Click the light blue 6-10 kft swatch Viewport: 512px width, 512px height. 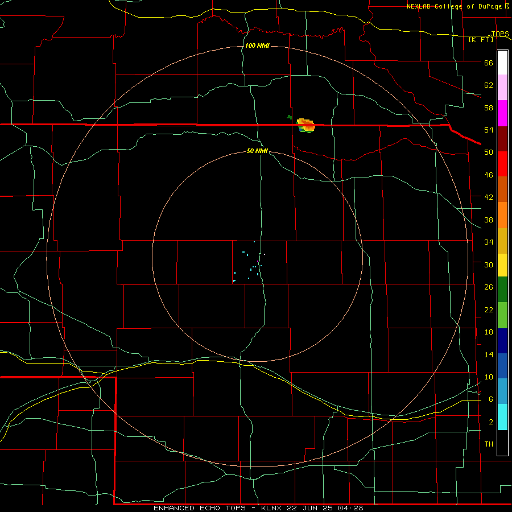(502, 391)
